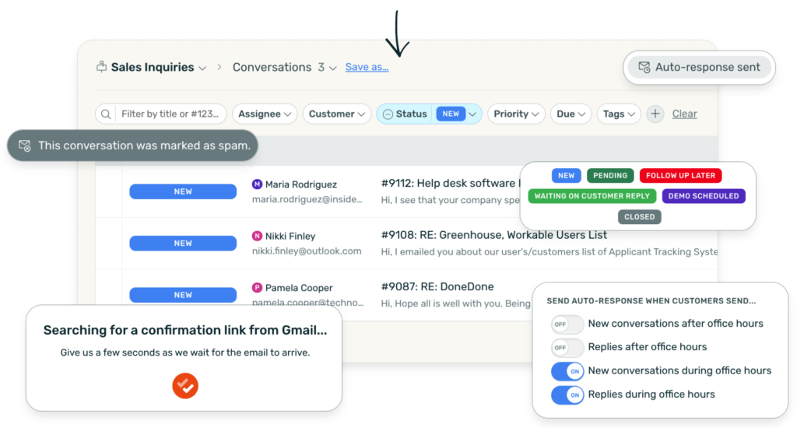Remove the Status filter via minus icon
797x428 pixels.
[387, 114]
